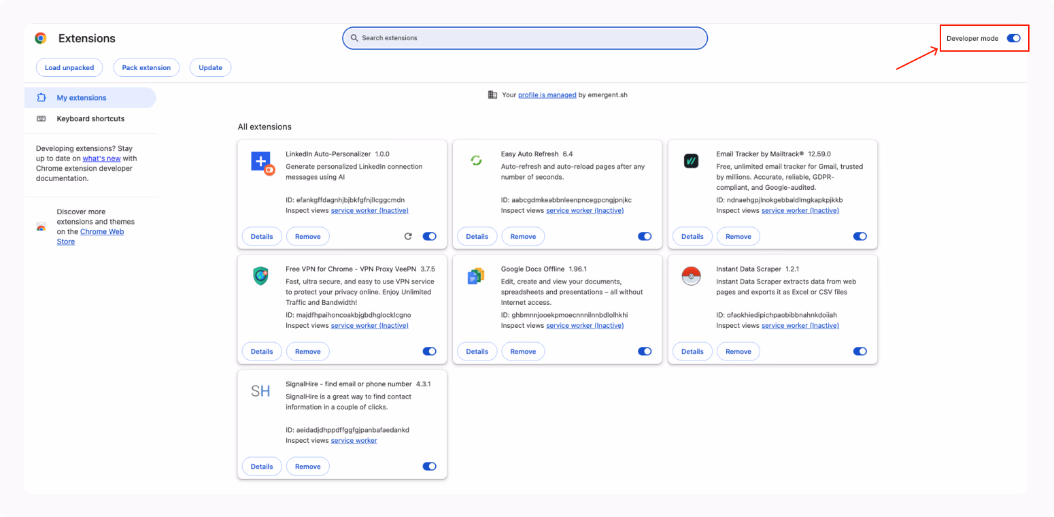Viewport: 1054px width, 517px height.
Task: Click the My extensions puzzle icon
Action: tap(41, 97)
